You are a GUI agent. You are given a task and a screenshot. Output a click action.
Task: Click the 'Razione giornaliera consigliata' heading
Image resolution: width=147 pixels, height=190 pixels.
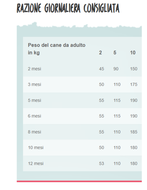[68, 8]
